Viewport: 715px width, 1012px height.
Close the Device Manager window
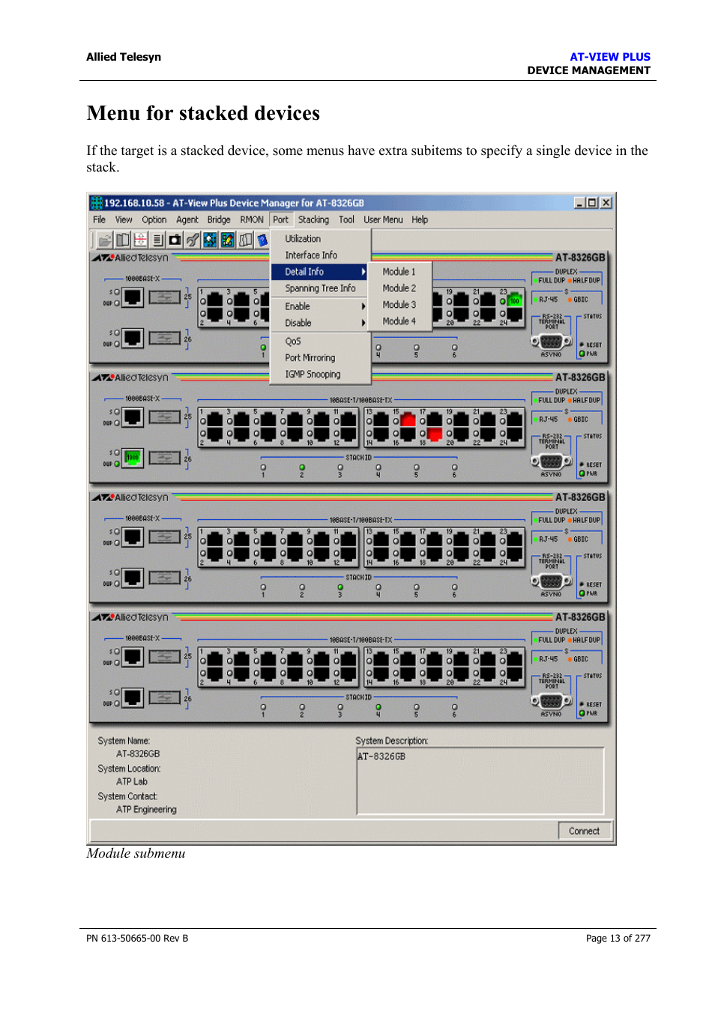(606, 202)
